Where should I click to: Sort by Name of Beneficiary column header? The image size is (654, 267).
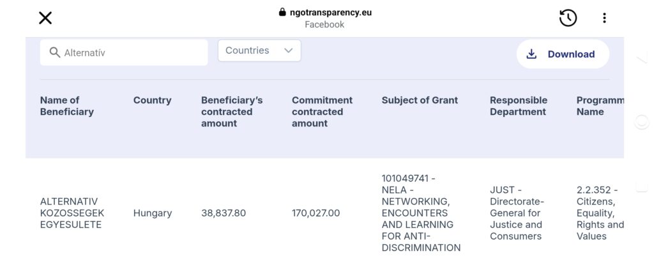(66, 106)
